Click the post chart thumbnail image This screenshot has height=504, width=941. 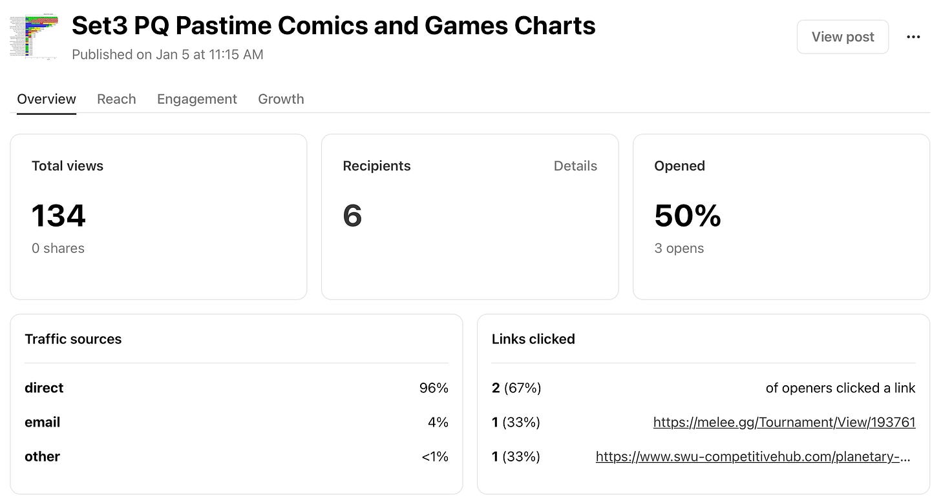coord(34,37)
